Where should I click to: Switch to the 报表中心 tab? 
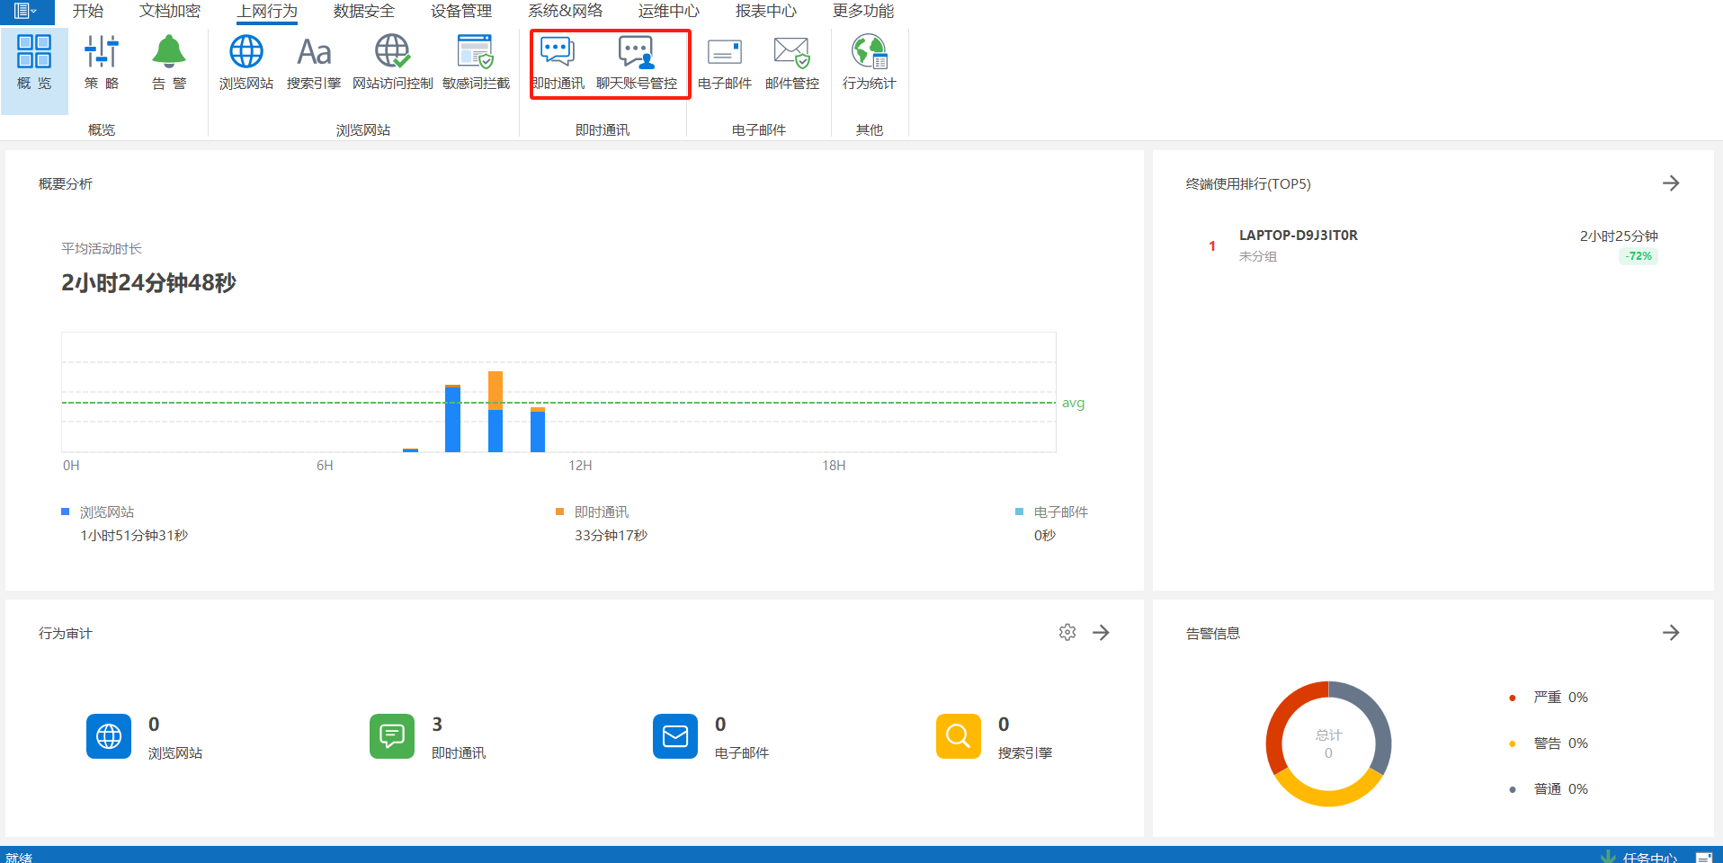point(765,11)
